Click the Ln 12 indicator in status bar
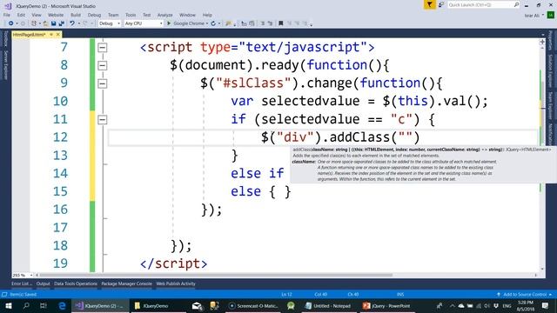The width and height of the screenshot is (557, 313). click(286, 295)
